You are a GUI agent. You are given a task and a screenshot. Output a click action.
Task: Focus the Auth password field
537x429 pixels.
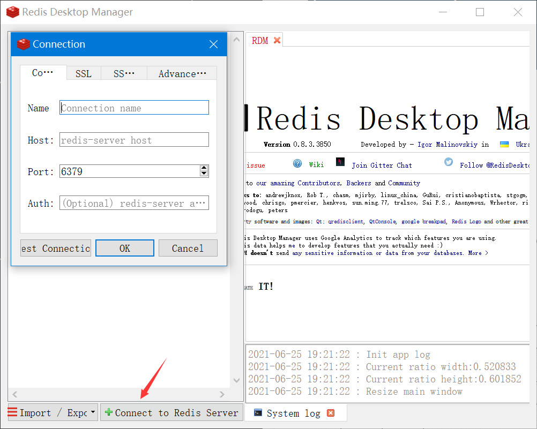coord(134,202)
